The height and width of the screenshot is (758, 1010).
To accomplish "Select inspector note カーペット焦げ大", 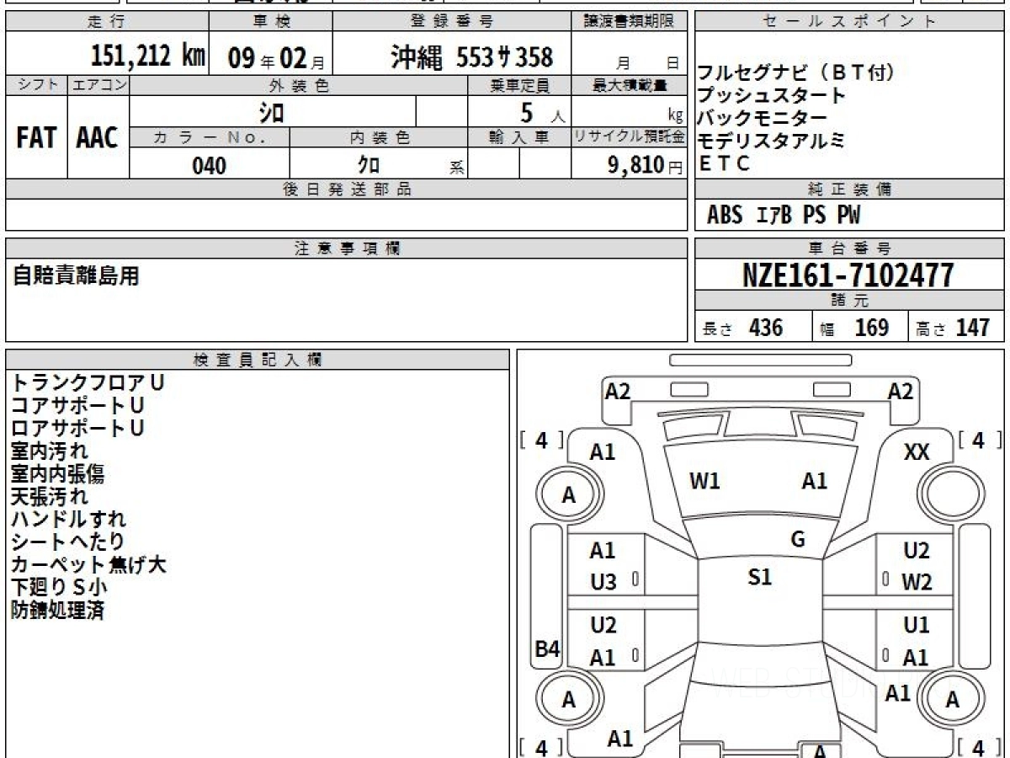I will (88, 564).
